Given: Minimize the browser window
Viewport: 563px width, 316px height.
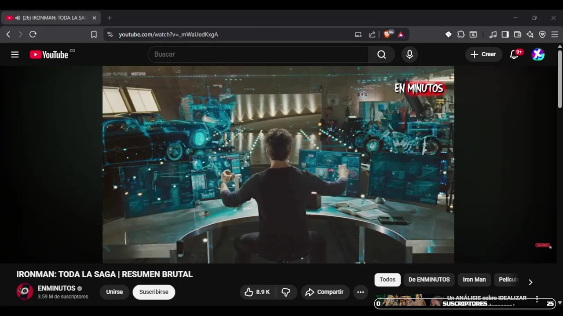Looking at the screenshot, I should tap(515, 18).
